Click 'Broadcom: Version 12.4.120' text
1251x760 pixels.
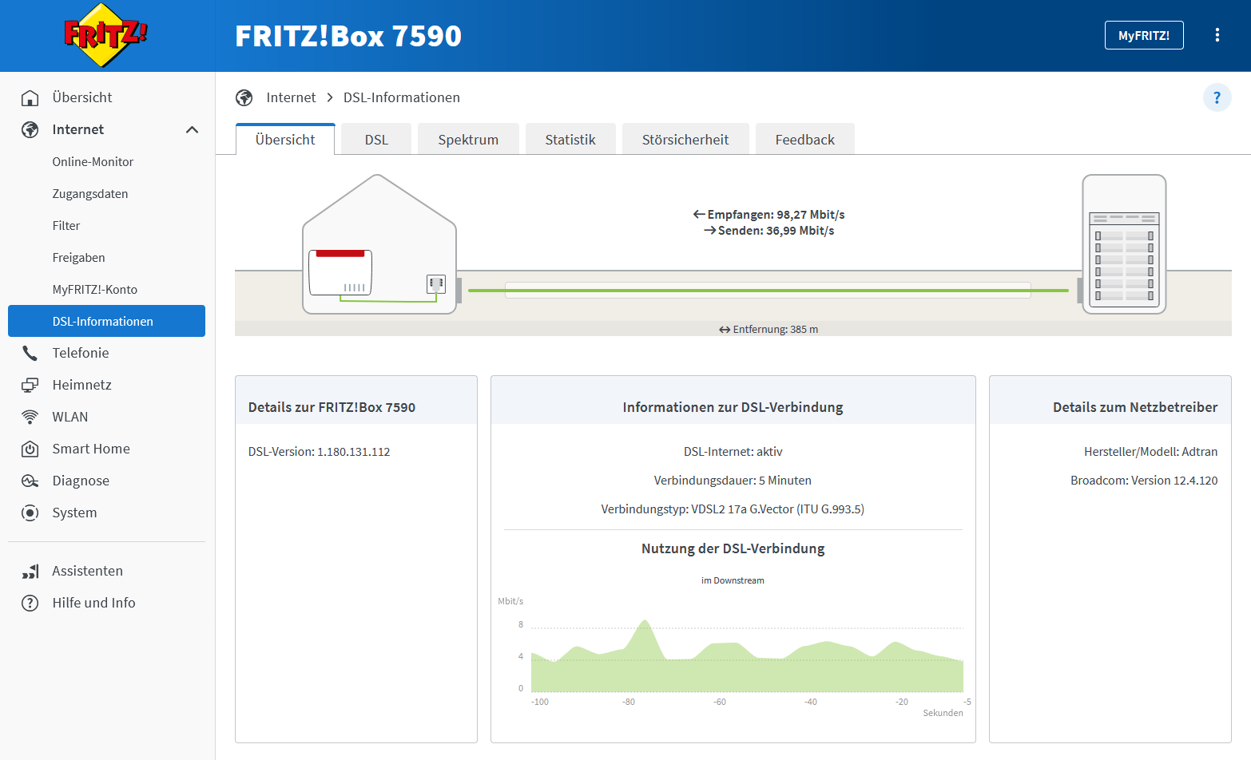(1144, 481)
